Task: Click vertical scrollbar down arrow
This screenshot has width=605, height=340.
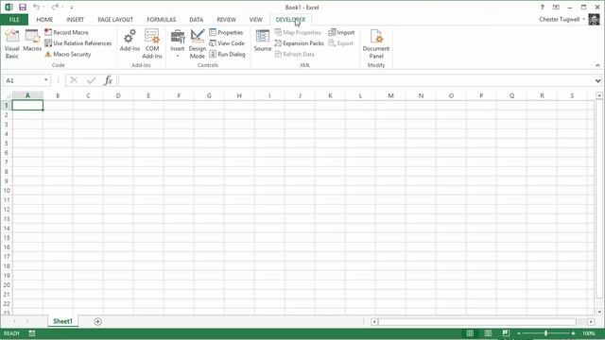Action: tap(599, 312)
